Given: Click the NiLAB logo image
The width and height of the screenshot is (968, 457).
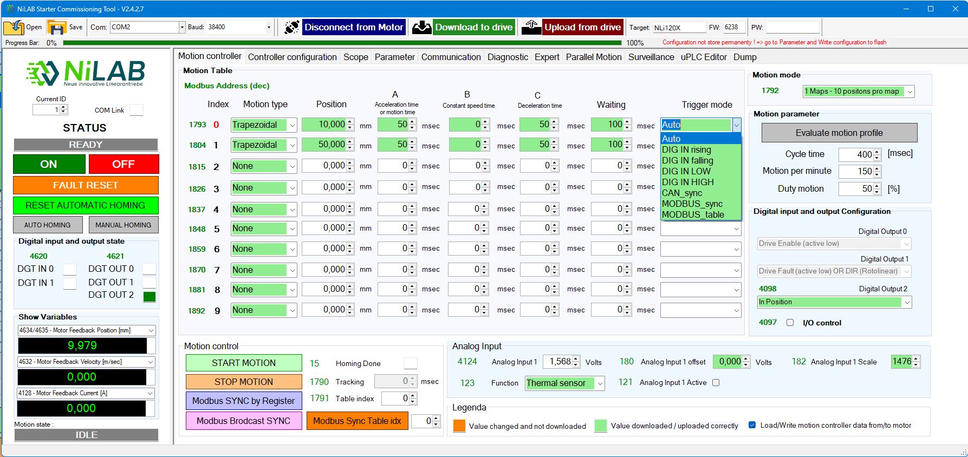Looking at the screenshot, I should (86, 73).
